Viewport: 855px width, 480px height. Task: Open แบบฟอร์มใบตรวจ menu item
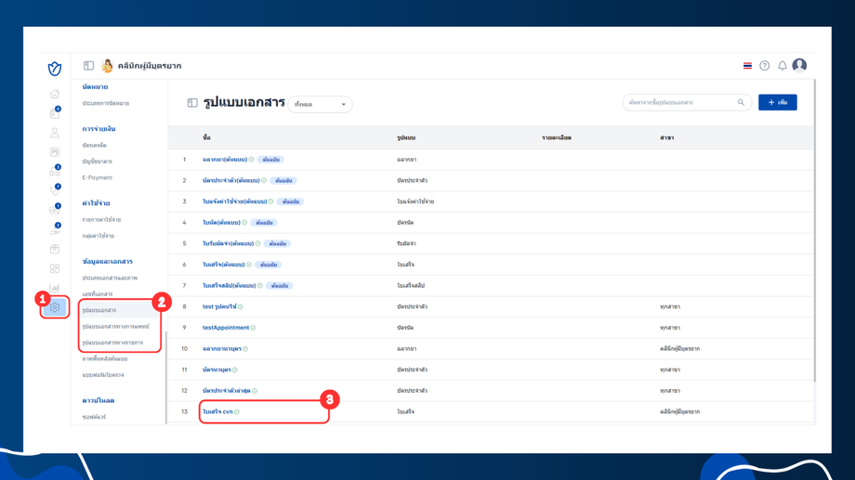(103, 375)
